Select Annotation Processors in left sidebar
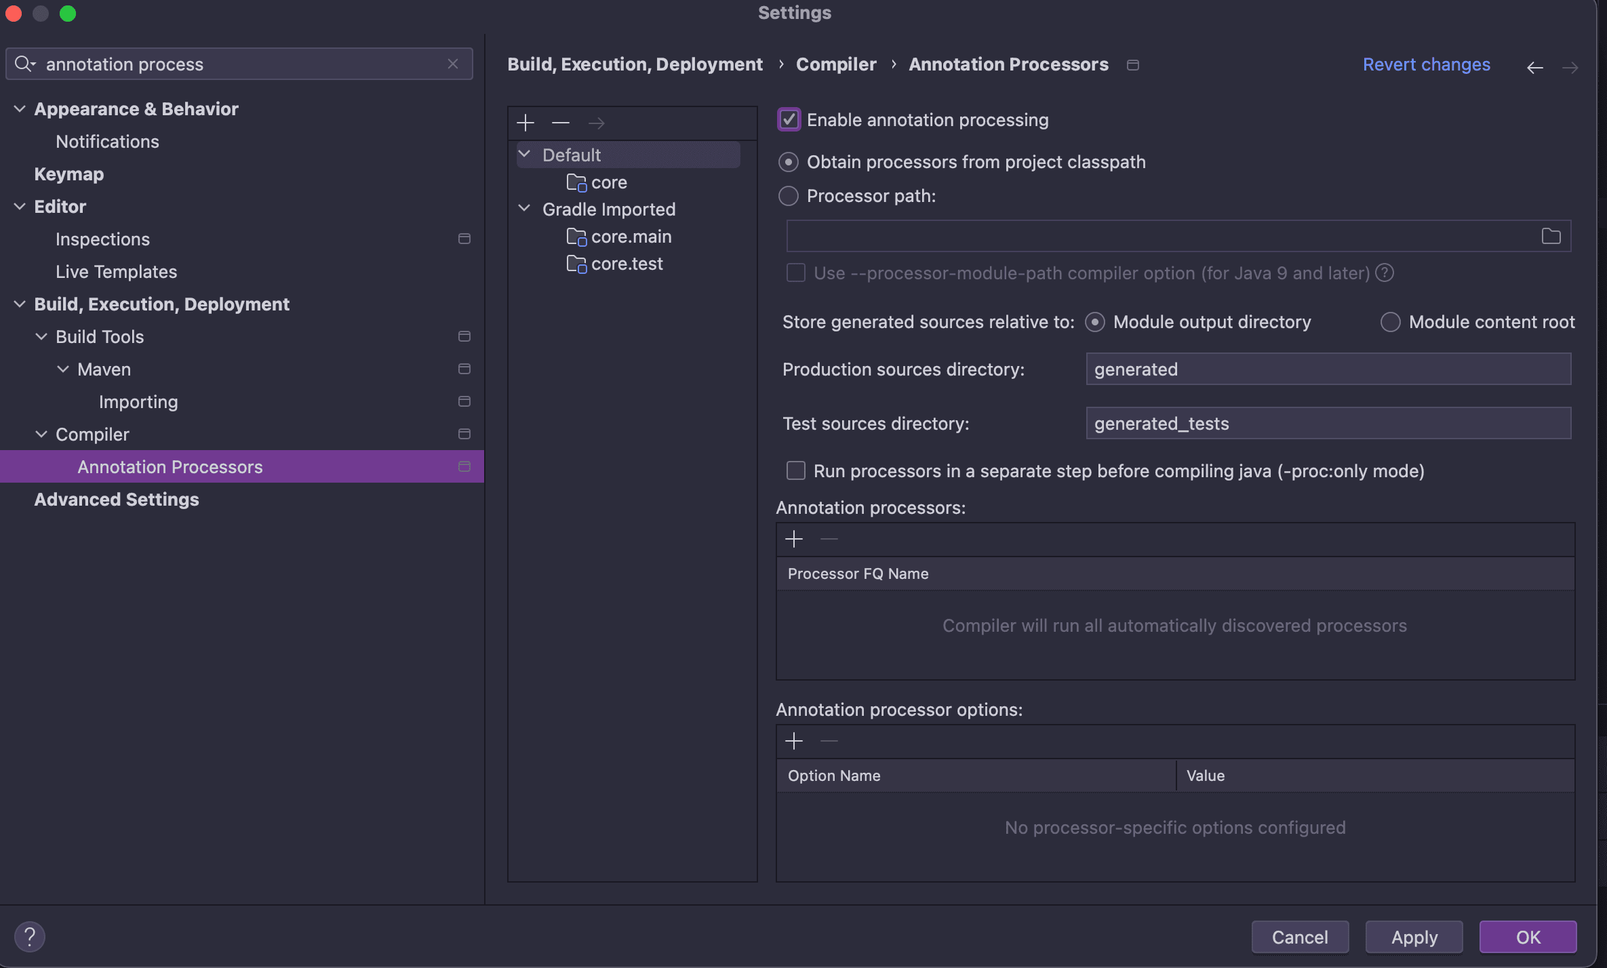This screenshot has width=1607, height=968. (x=170, y=466)
